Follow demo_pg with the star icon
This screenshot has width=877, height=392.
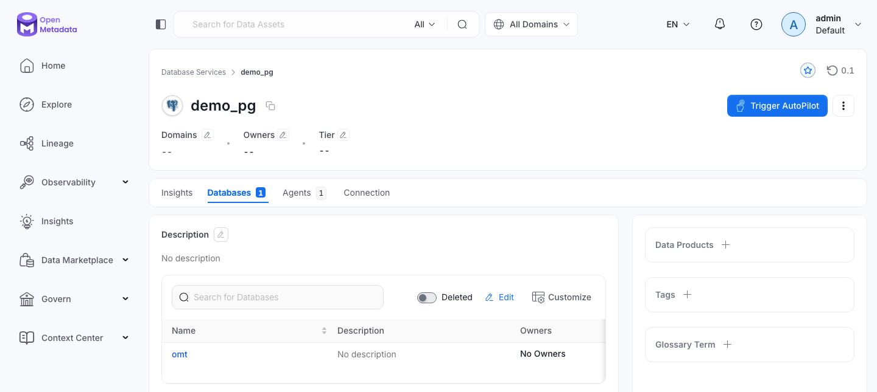tap(808, 70)
